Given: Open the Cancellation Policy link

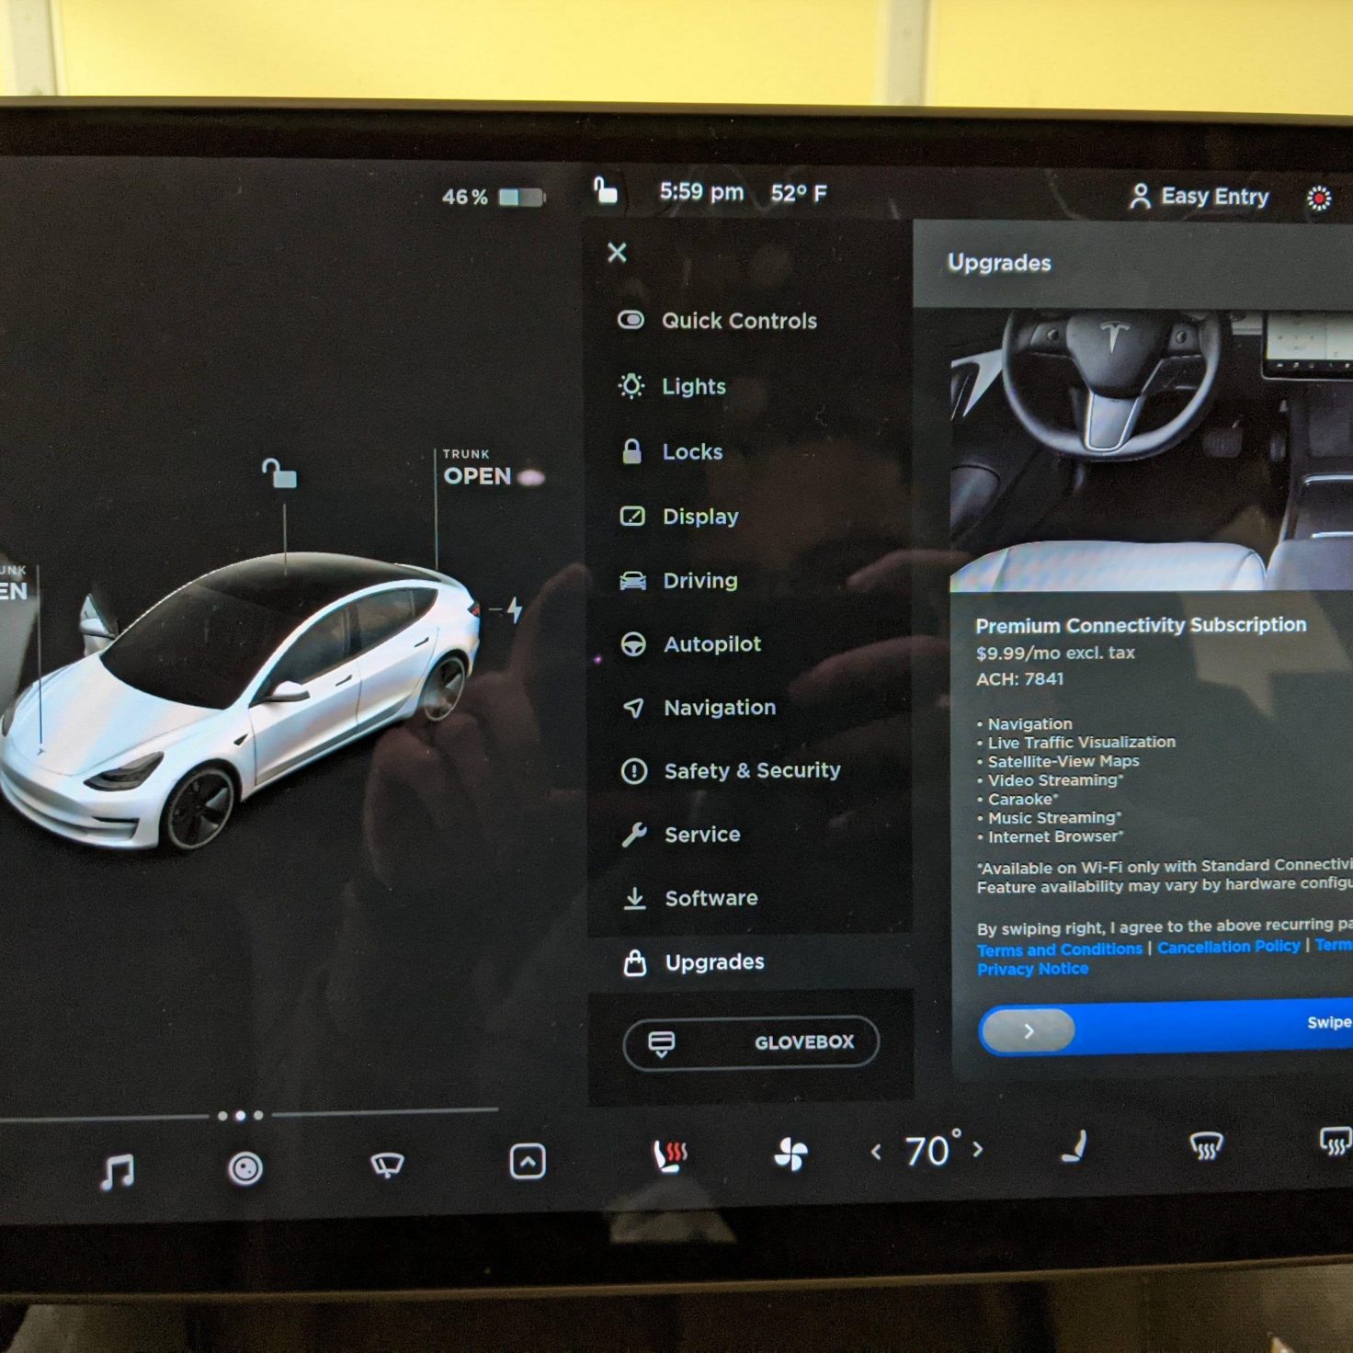Looking at the screenshot, I should point(1229,947).
